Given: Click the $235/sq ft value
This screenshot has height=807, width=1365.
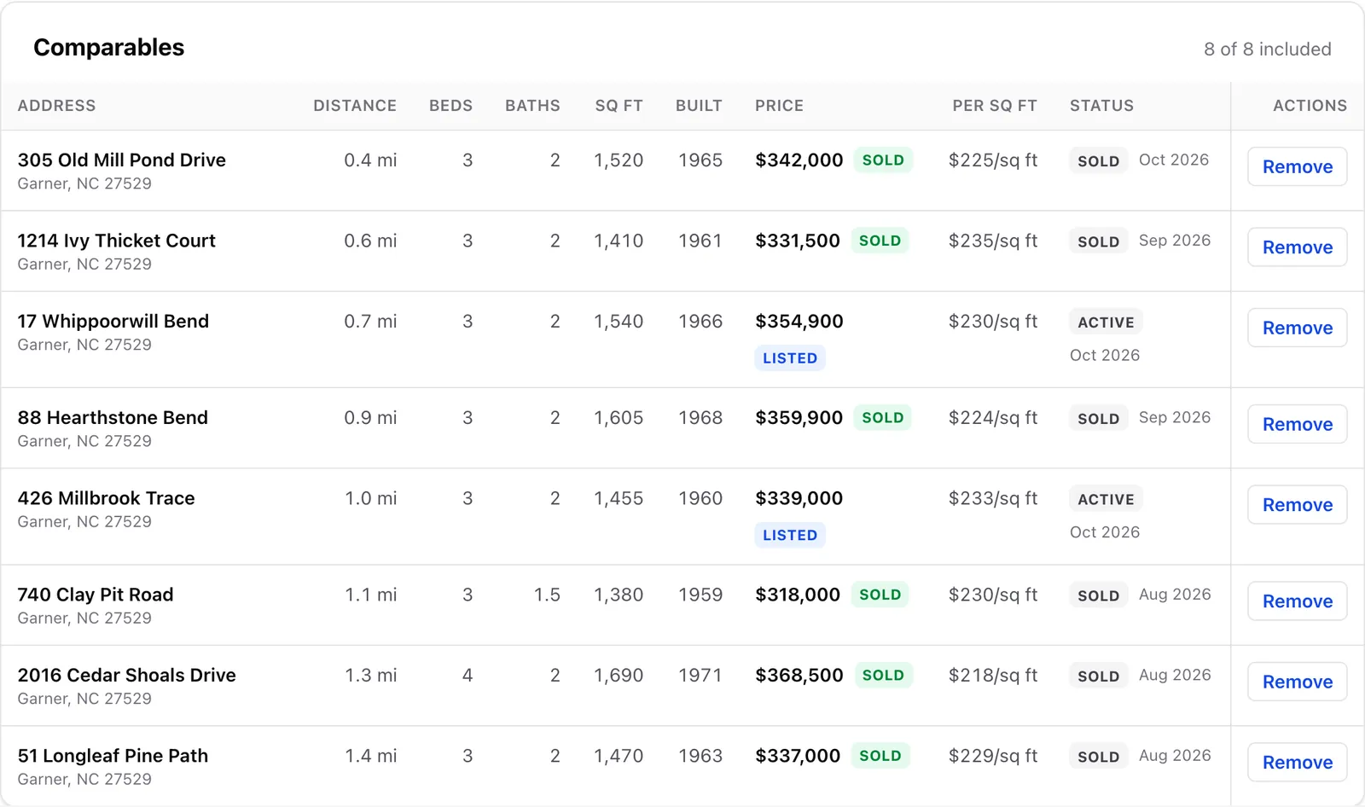Looking at the screenshot, I should pos(993,241).
